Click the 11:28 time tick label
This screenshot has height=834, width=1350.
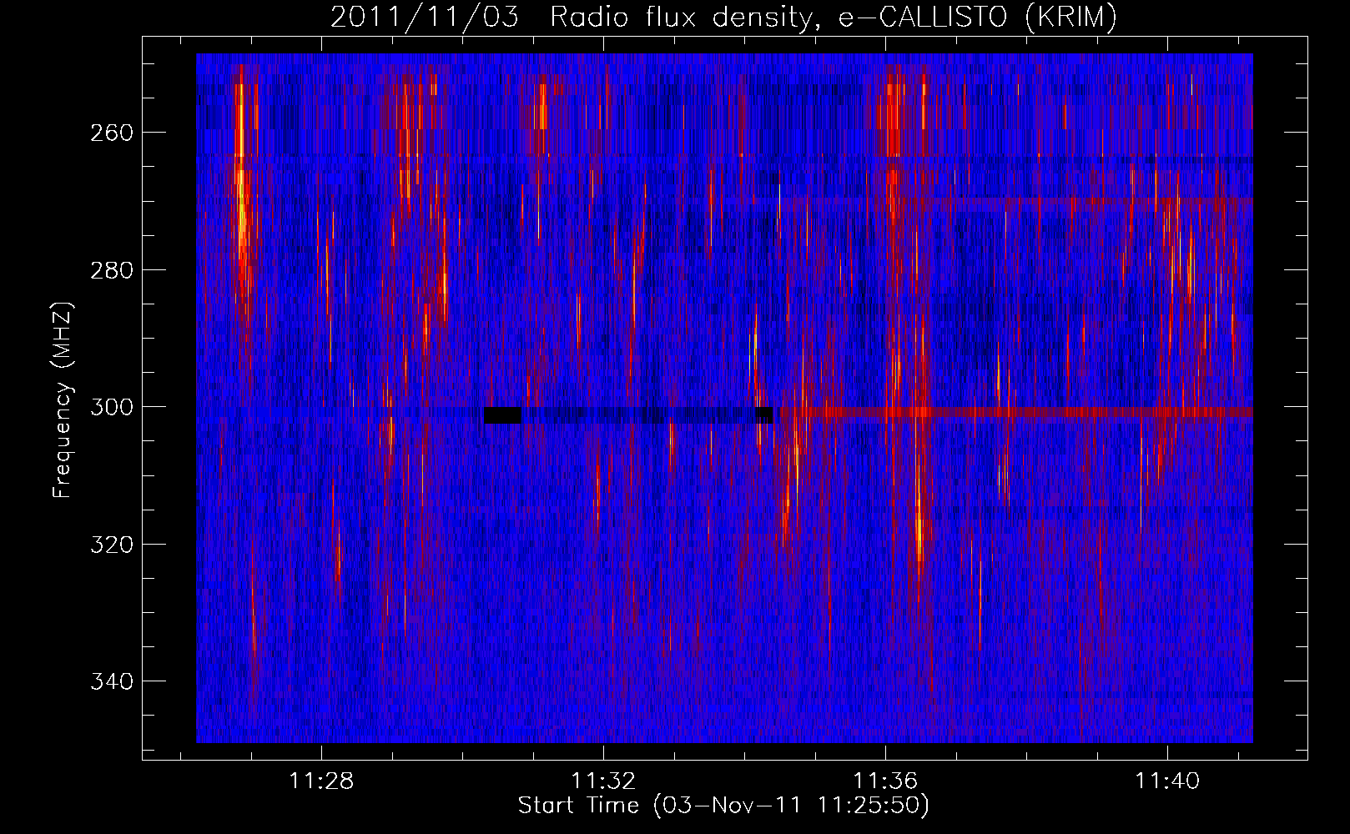pyautogui.click(x=321, y=781)
